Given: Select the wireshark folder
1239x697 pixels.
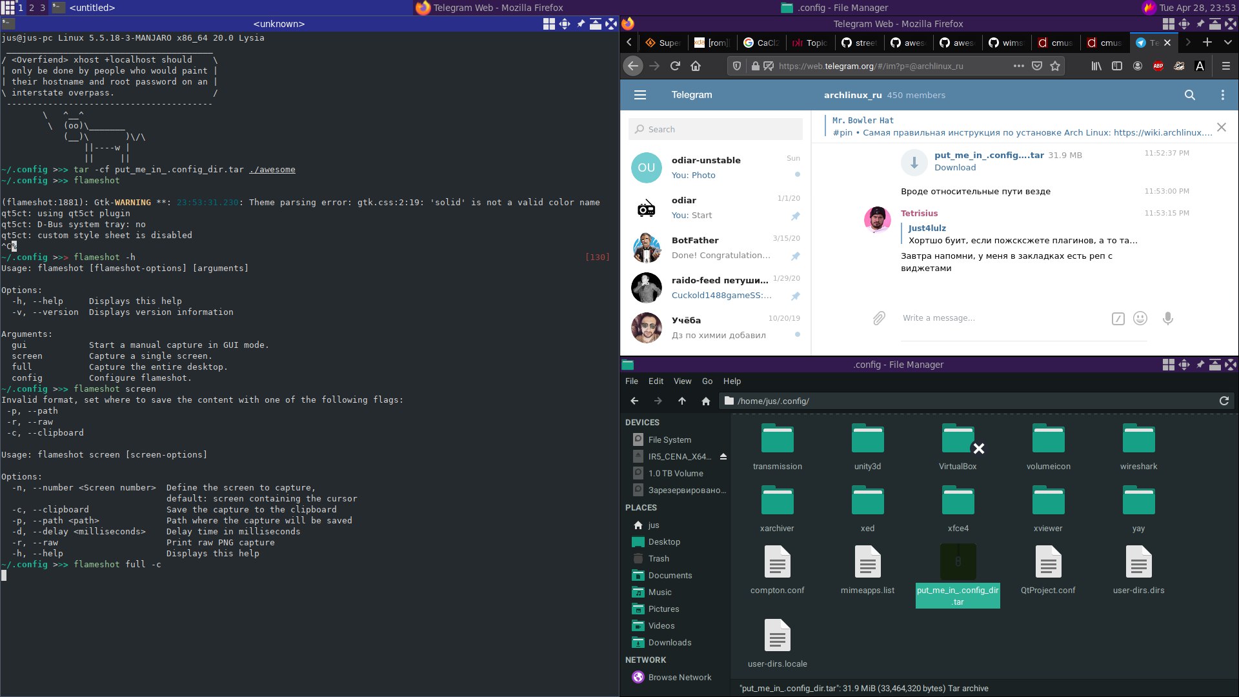Looking at the screenshot, I should (1138, 447).
